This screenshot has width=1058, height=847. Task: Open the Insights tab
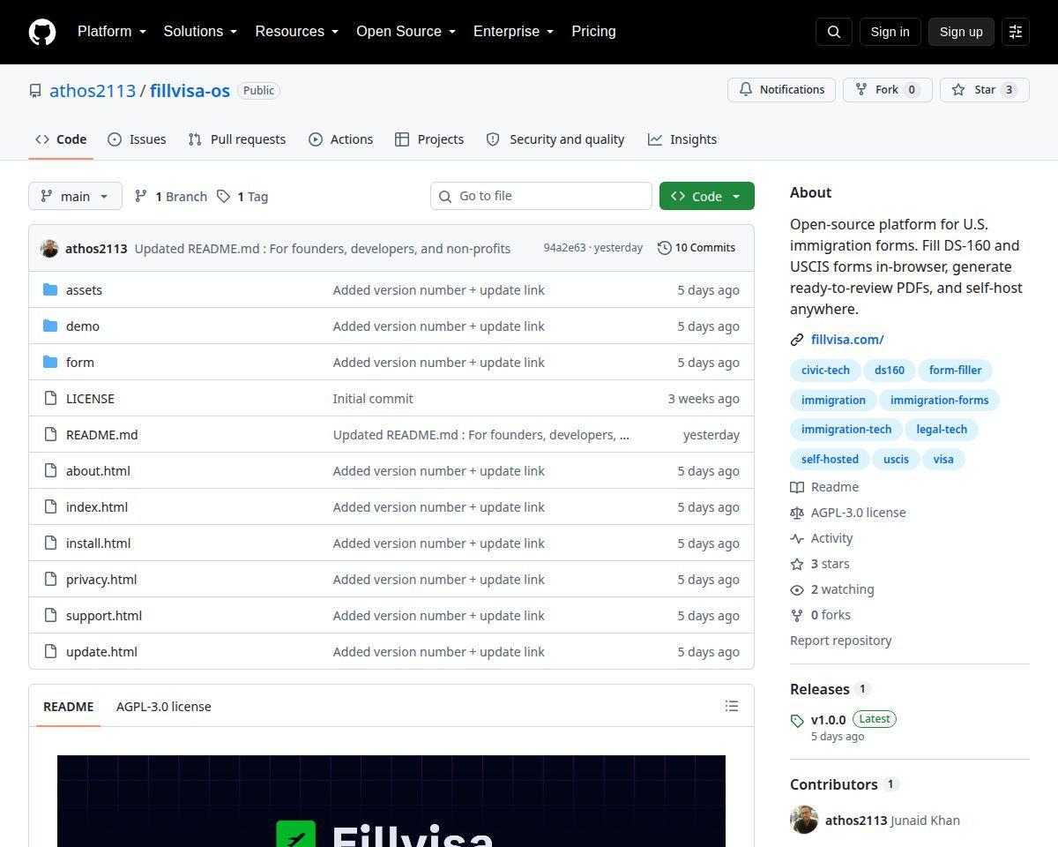click(682, 139)
